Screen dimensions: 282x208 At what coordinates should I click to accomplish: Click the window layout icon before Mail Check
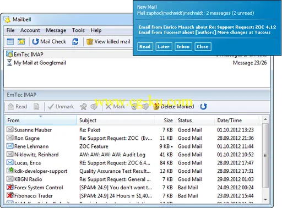pos(10,42)
